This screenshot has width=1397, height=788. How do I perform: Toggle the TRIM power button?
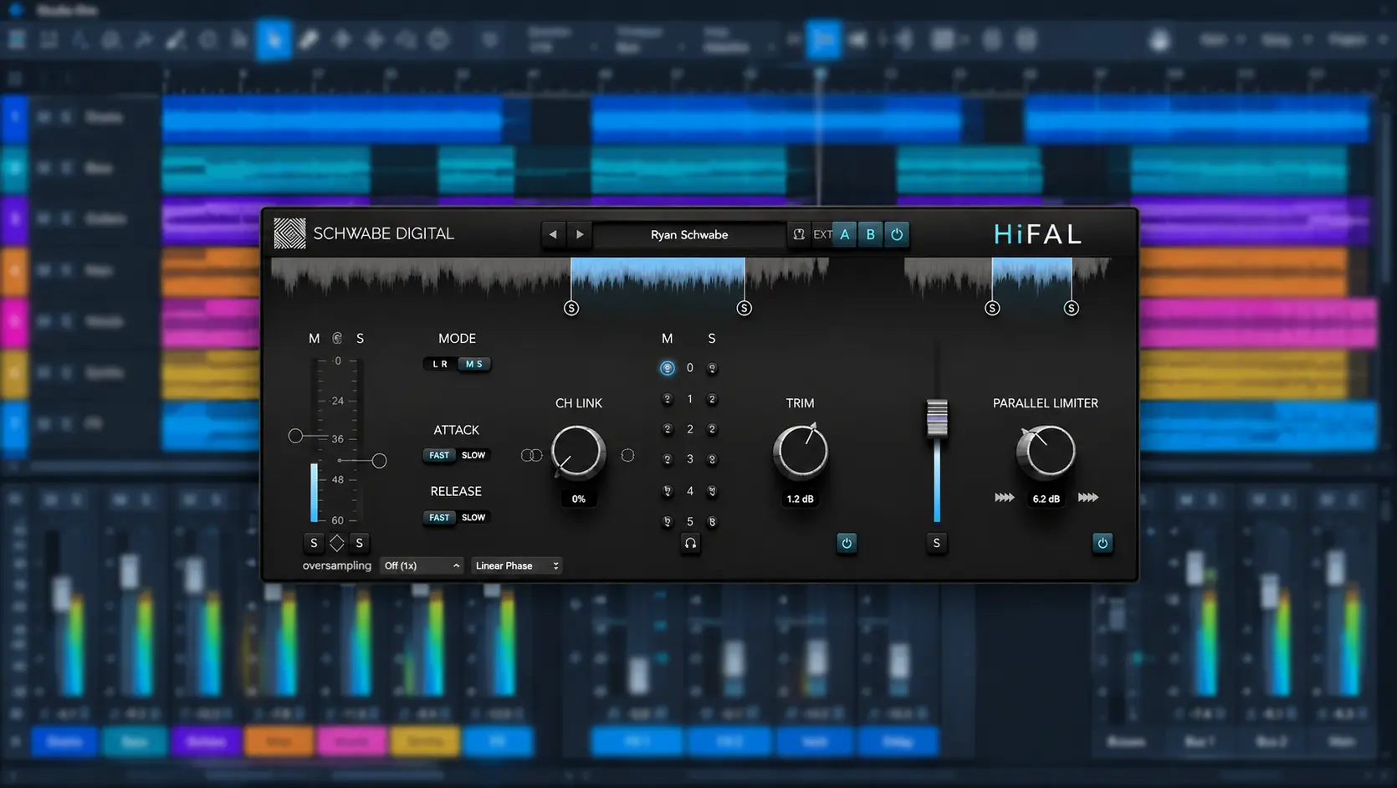847,543
